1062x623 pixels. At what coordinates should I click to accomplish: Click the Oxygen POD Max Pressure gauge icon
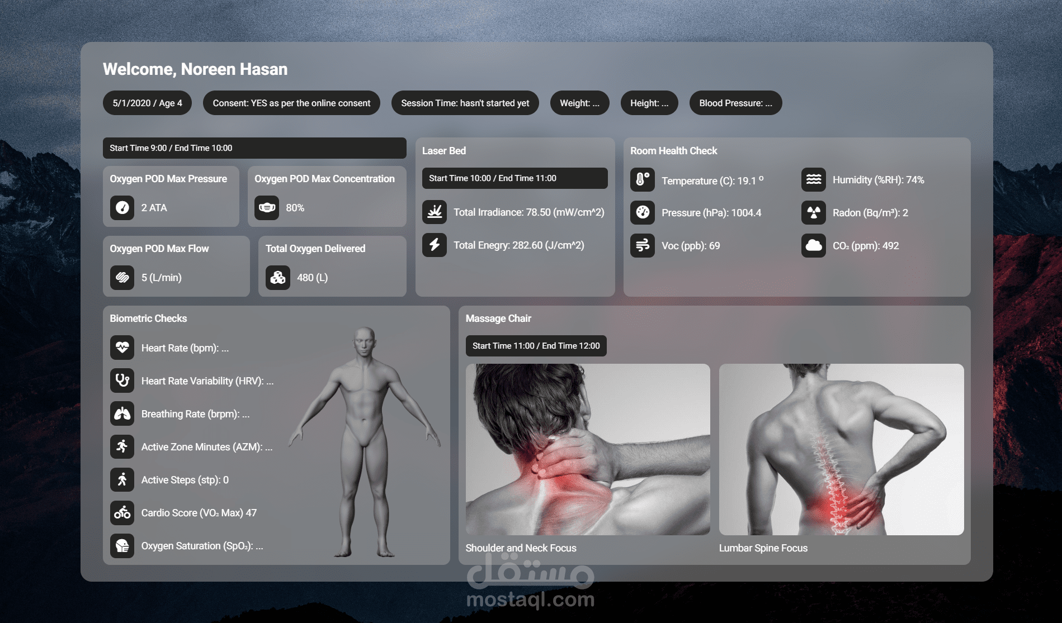(x=122, y=208)
